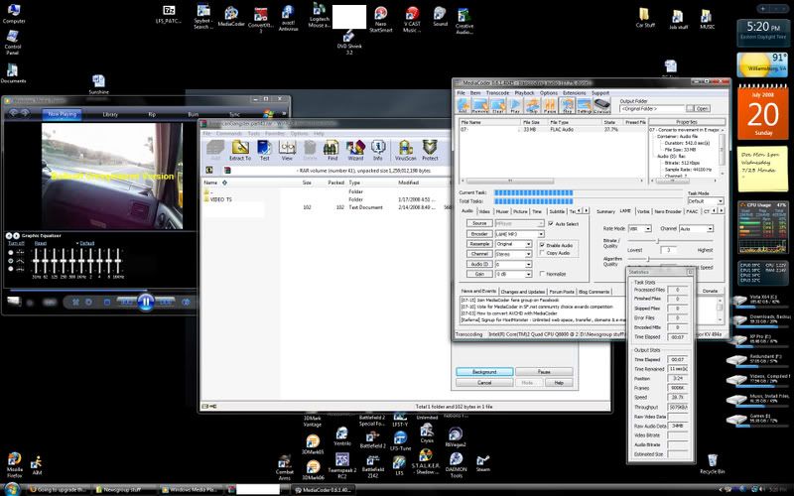
Task: Select the middle equalizer slider-grouping radio button
Action: pos(11,261)
